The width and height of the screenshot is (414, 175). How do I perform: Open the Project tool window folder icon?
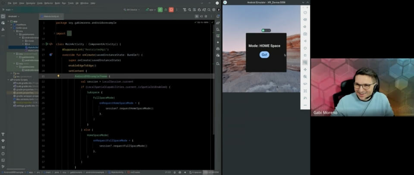3,16
